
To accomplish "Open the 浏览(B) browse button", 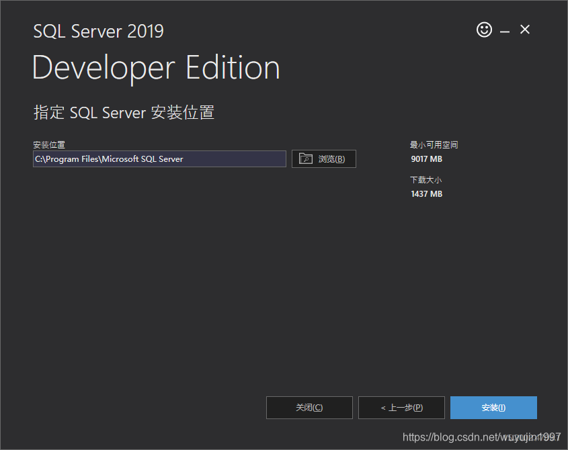I will (x=324, y=159).
